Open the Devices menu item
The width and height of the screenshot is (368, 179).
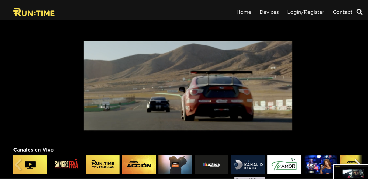tap(269, 12)
